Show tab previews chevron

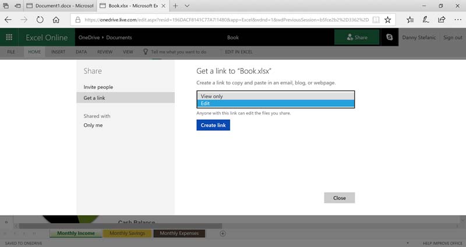coord(187,6)
